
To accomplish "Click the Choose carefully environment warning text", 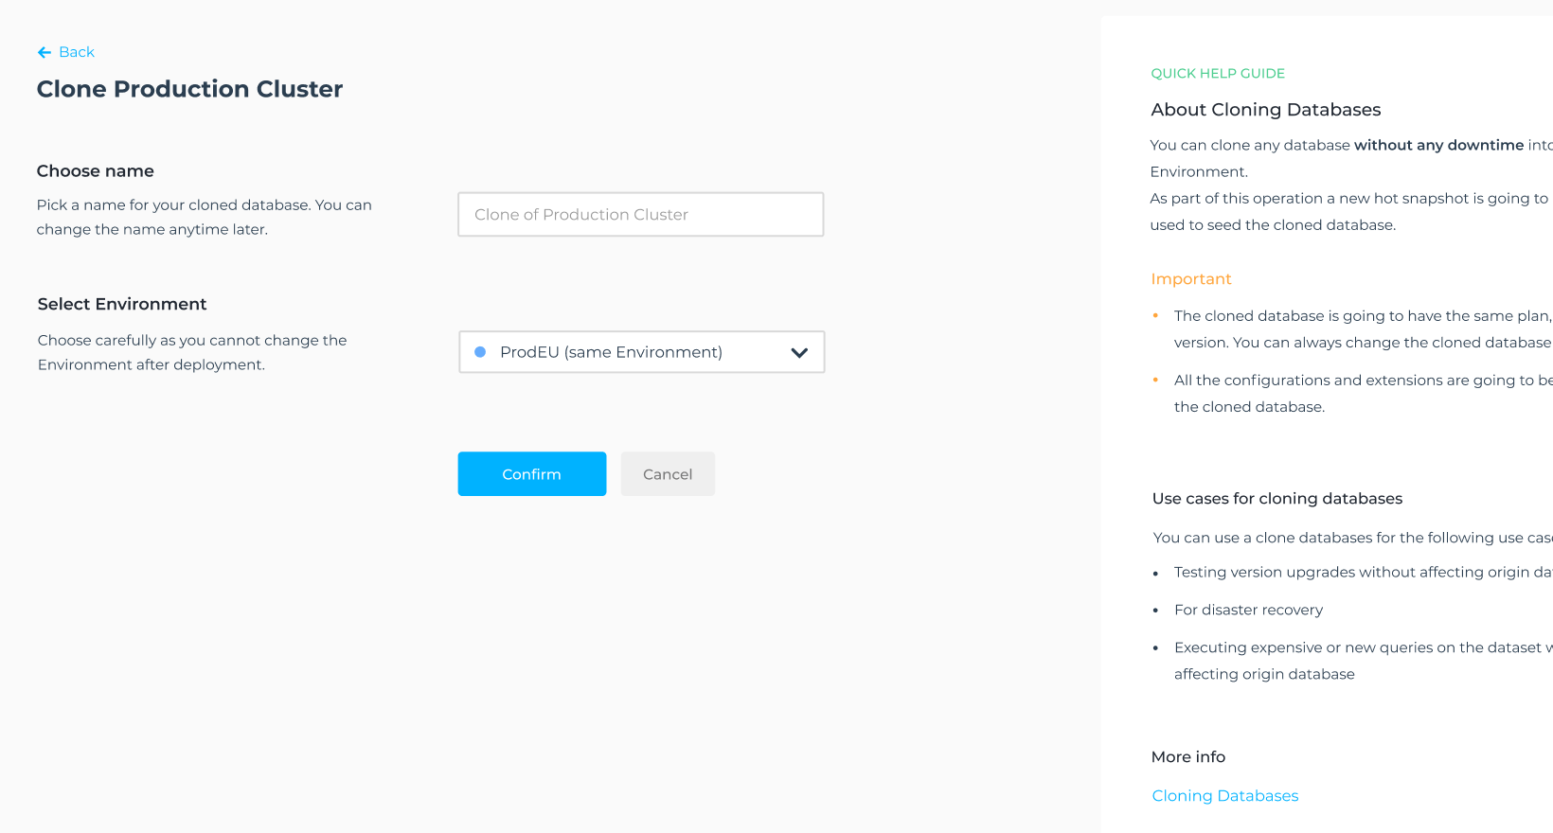I will tap(192, 352).
